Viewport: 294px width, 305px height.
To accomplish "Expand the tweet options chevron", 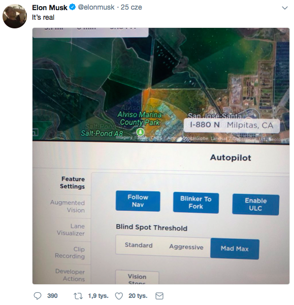I will click(285, 8).
